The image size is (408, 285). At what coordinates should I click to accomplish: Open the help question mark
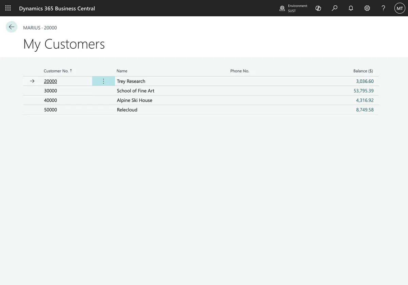coord(384,8)
